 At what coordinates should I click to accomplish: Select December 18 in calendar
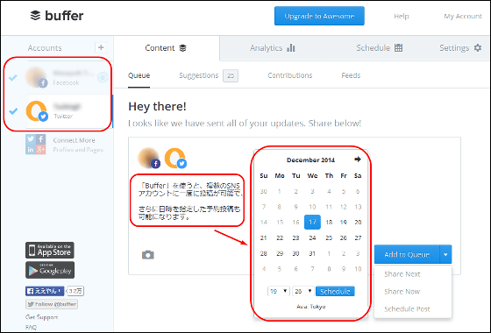click(x=329, y=223)
